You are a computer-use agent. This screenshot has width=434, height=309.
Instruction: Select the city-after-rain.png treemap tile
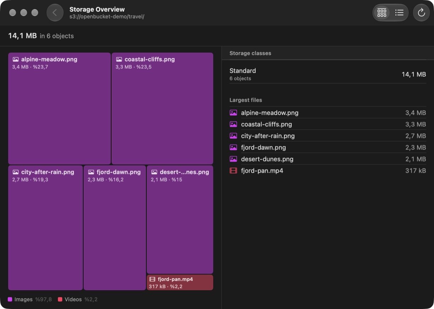click(45, 228)
